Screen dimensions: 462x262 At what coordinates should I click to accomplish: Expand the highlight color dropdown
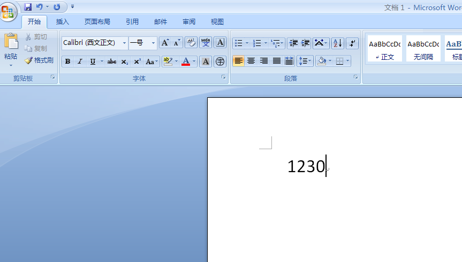176,61
